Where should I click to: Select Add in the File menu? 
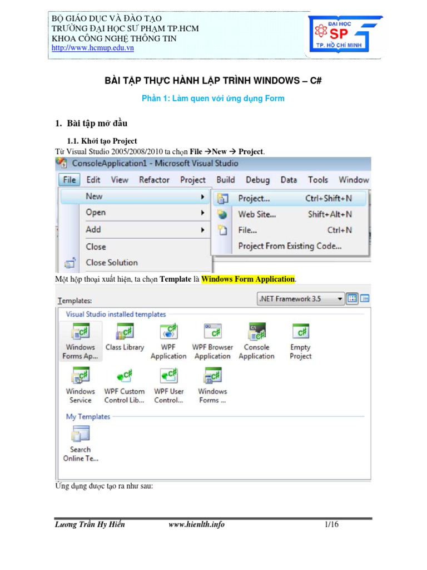click(x=135, y=229)
